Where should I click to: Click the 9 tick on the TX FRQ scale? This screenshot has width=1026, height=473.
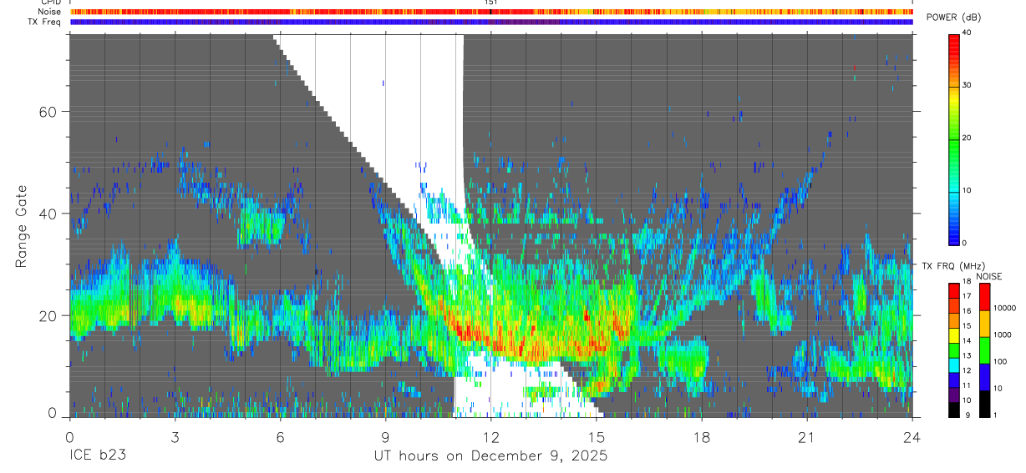tap(968, 415)
